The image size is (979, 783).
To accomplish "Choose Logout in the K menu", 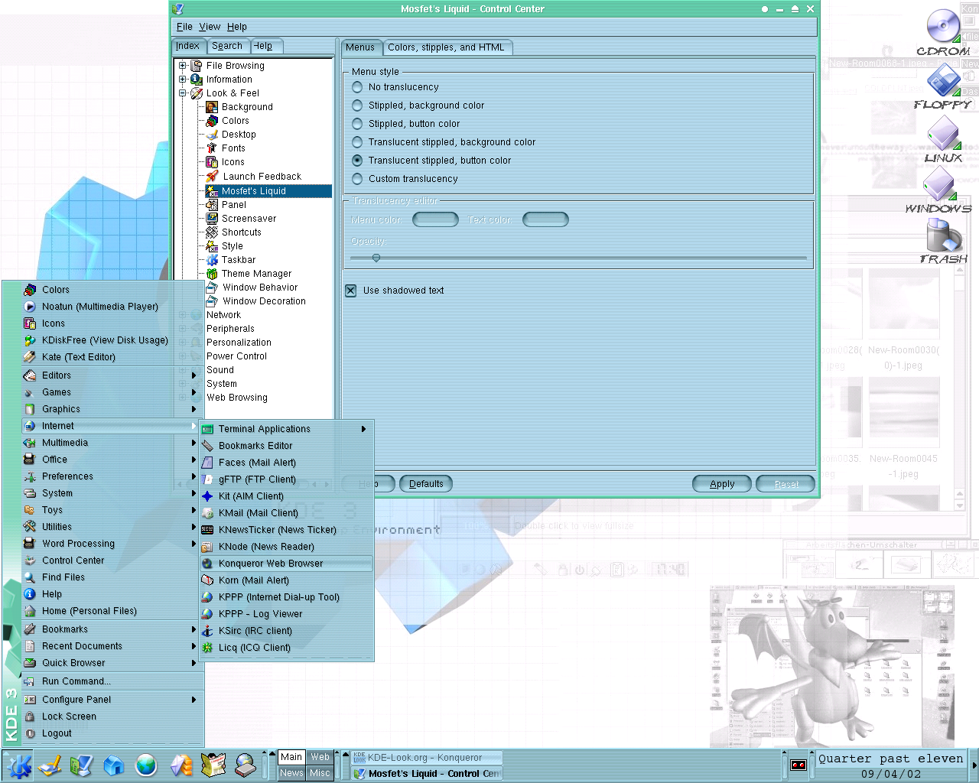I will 112,733.
